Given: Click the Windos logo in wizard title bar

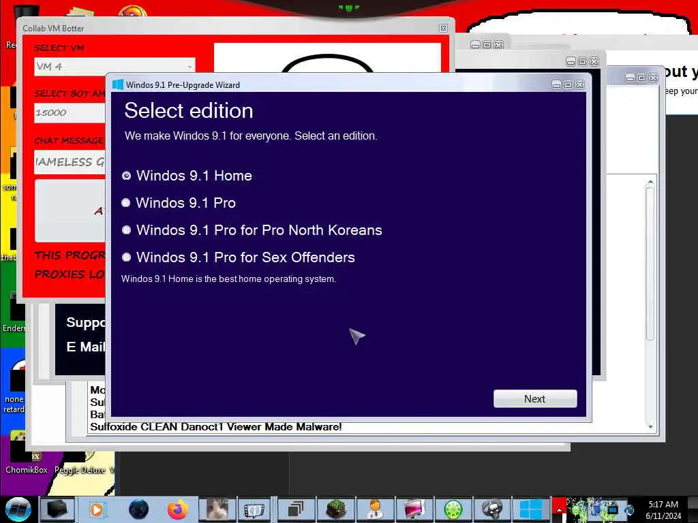Looking at the screenshot, I should [117, 84].
